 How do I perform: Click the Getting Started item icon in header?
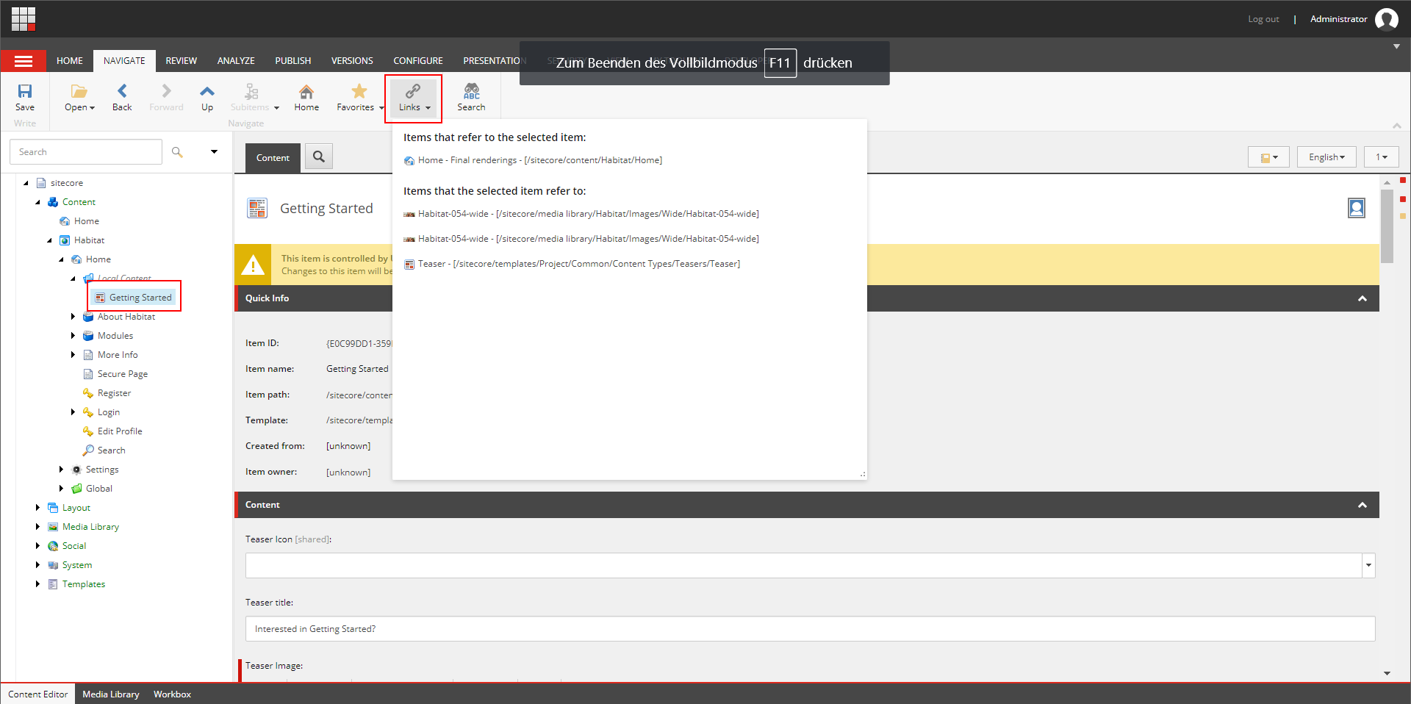point(257,209)
